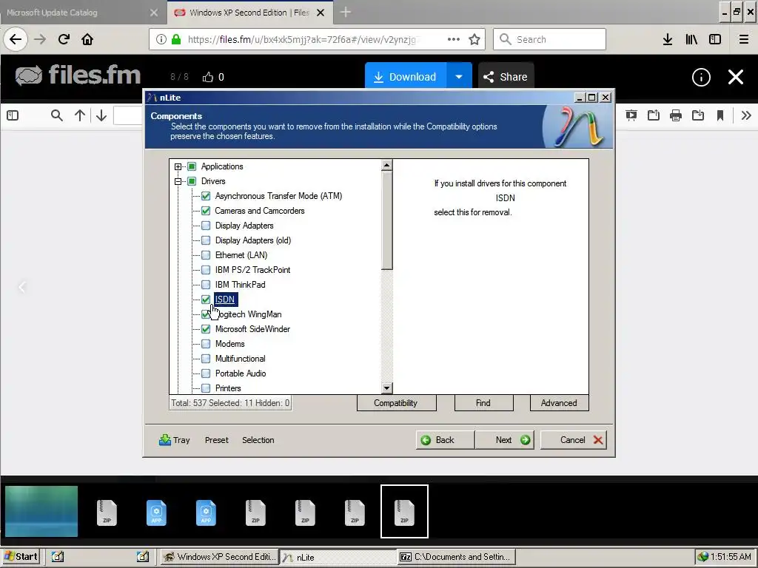The height and width of the screenshot is (568, 758).
Task: Go to next page with down arrow
Action: 101,115
